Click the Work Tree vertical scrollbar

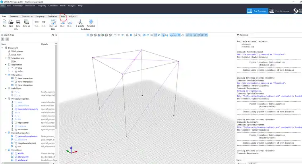pos(56,87)
